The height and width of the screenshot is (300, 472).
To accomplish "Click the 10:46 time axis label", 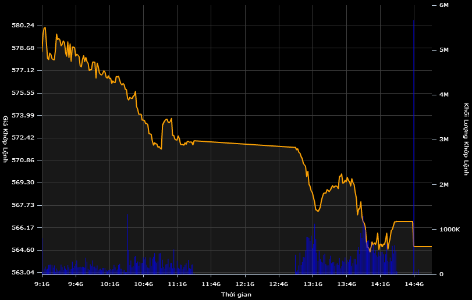I will [143, 284].
